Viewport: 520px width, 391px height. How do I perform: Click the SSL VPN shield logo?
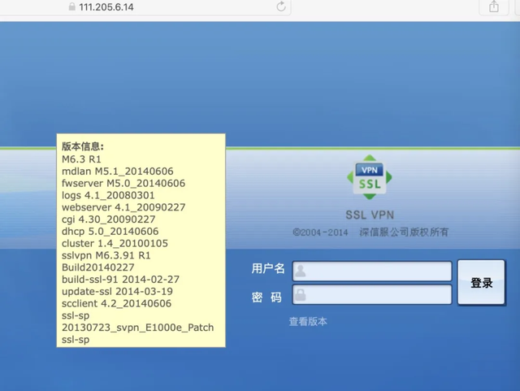[369, 177]
